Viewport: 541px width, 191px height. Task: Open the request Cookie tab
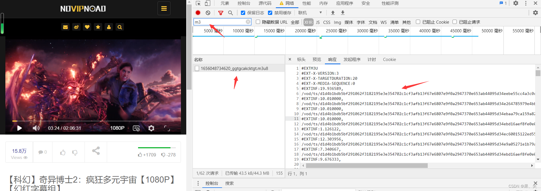click(x=389, y=60)
